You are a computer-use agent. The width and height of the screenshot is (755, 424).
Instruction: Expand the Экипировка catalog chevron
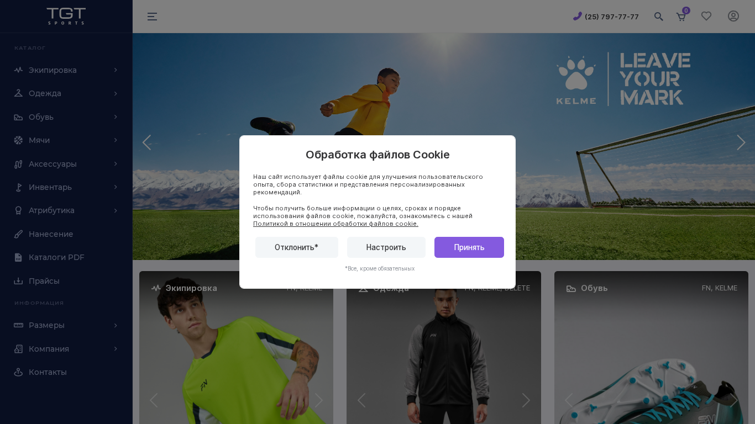(x=116, y=70)
